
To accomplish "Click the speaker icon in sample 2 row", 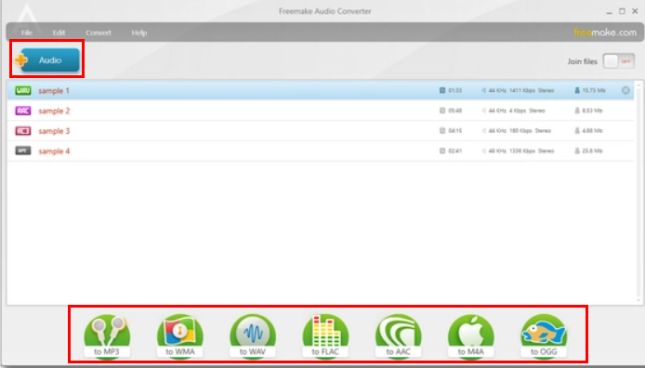I will point(483,111).
